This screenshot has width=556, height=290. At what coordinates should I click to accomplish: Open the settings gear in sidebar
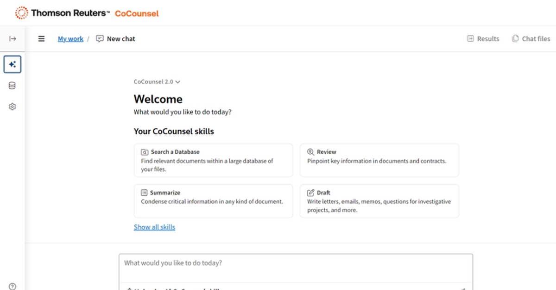13,107
